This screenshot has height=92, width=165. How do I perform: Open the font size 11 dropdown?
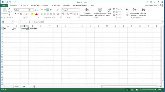pos(33,10)
